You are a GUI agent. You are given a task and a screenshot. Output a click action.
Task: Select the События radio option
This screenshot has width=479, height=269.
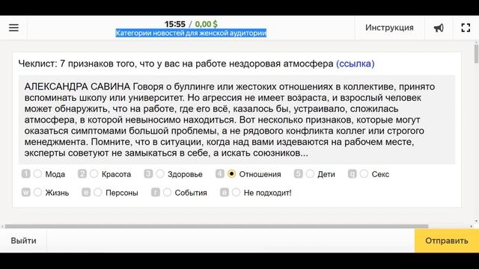coord(167,193)
